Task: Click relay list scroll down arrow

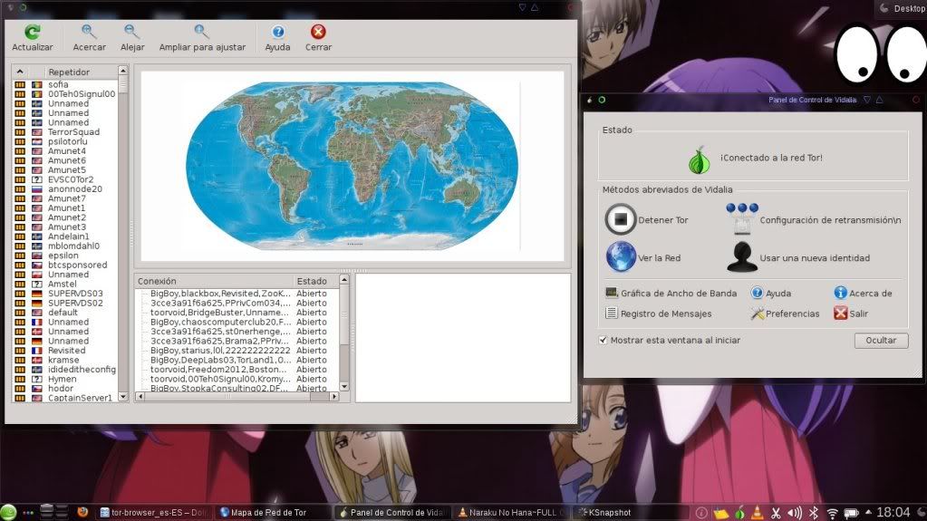Action: (123, 397)
